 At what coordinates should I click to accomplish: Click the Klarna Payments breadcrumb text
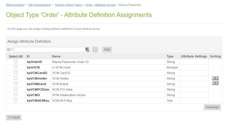click(130, 5)
